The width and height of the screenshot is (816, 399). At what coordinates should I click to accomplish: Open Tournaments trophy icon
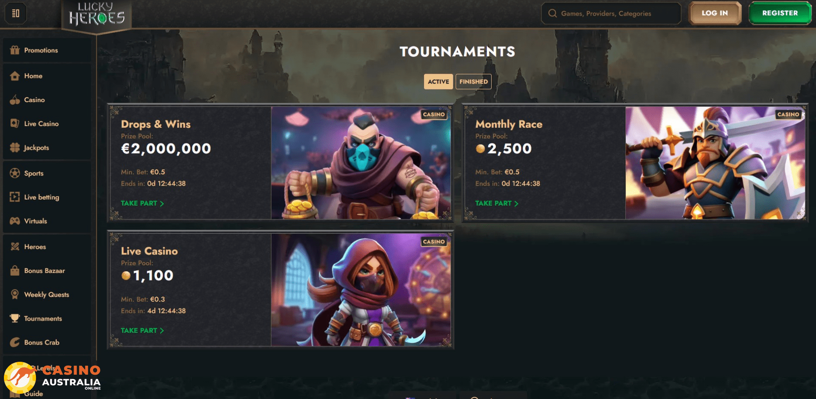tap(15, 319)
